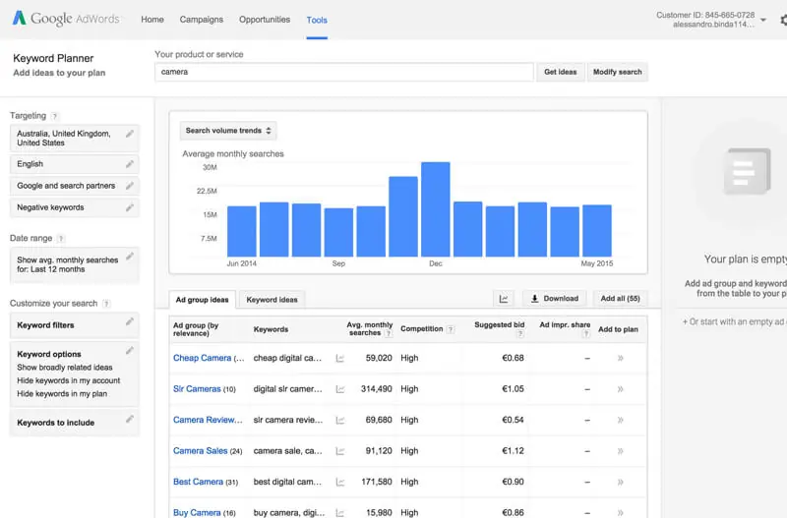This screenshot has width=787, height=518.
Task: Open Customize your search help icon
Action: click(x=106, y=304)
